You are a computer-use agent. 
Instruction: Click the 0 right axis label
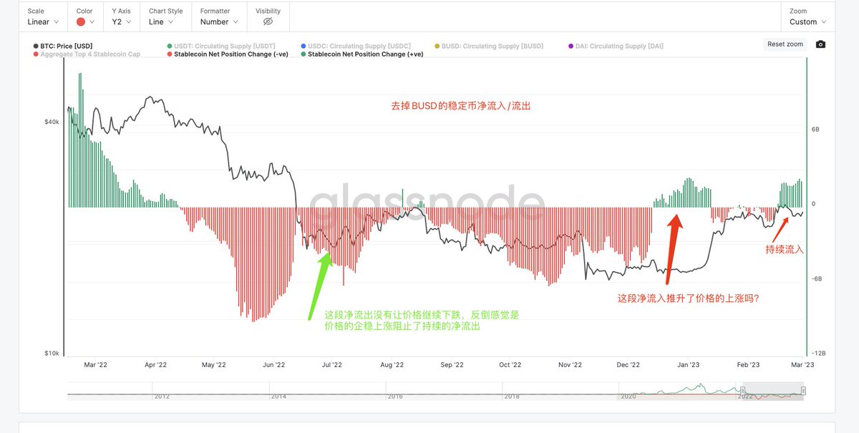coord(812,204)
